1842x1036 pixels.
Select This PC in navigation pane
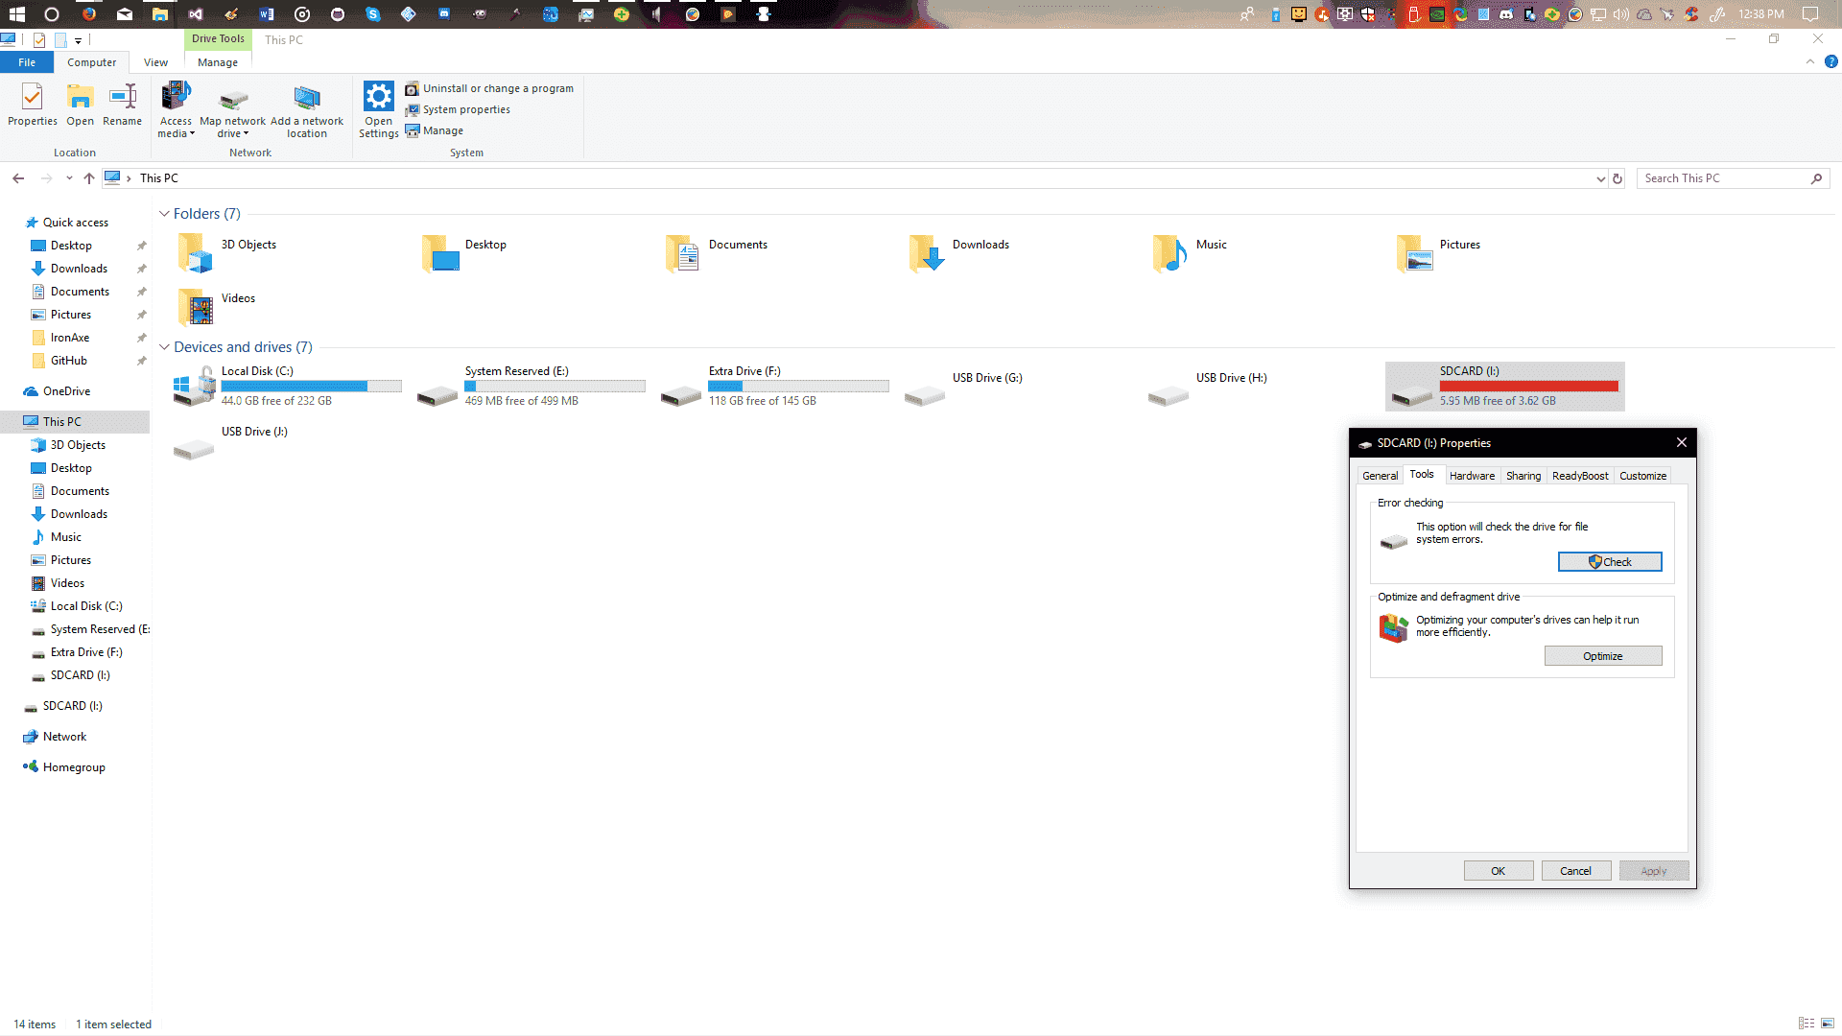61,422
